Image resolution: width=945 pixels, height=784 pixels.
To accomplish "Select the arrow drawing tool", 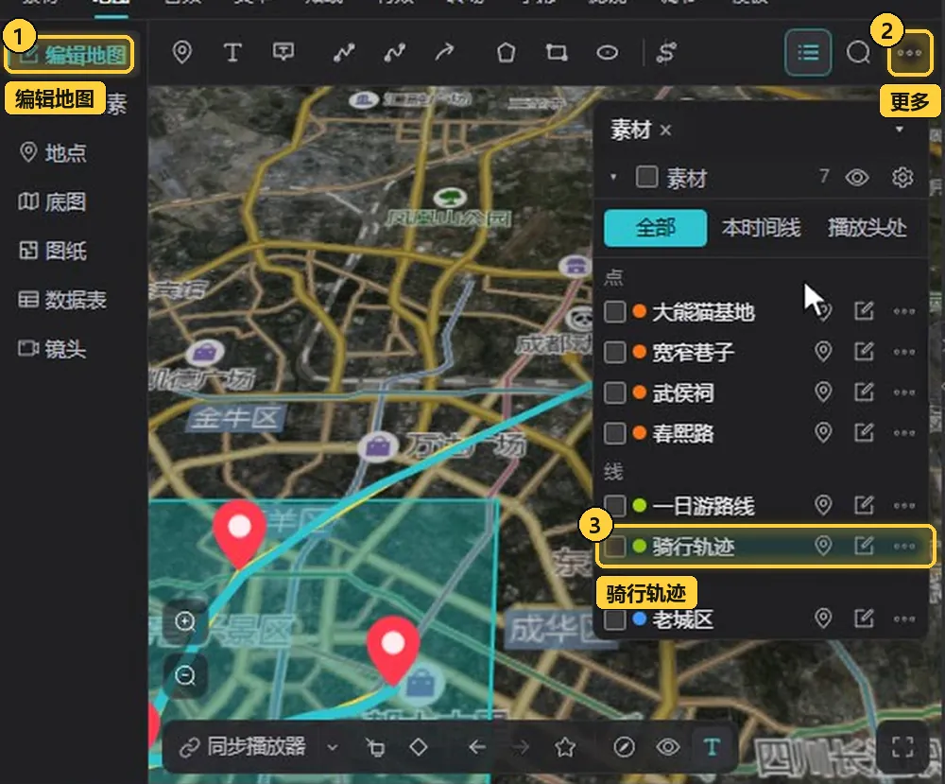I will tap(445, 52).
